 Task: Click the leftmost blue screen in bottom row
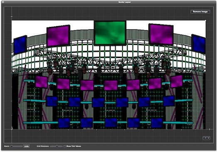coord(64,123)
